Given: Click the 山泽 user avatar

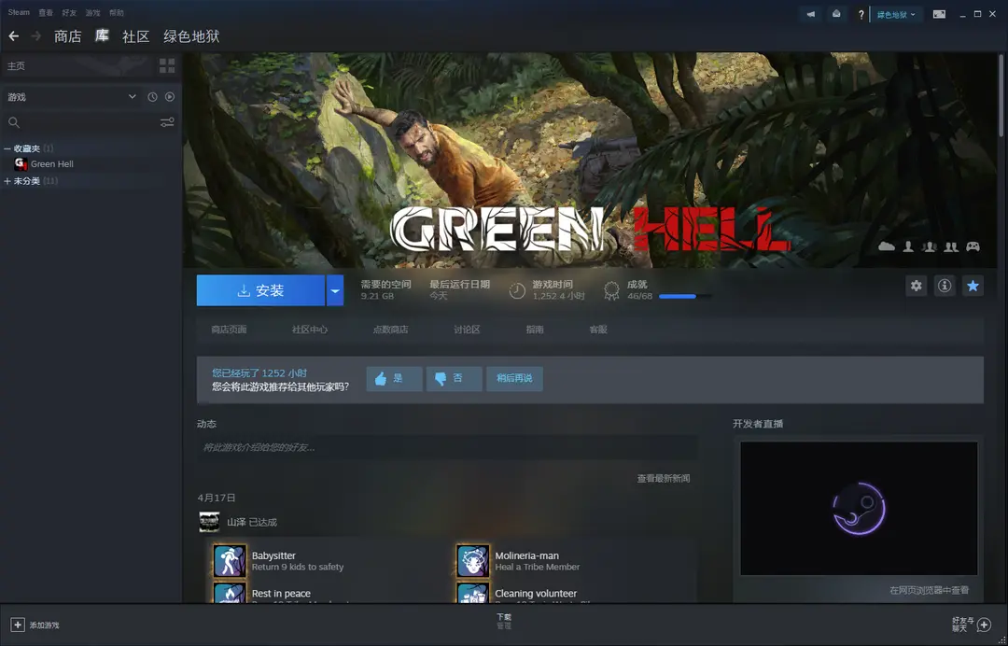Looking at the screenshot, I should pyautogui.click(x=210, y=522).
